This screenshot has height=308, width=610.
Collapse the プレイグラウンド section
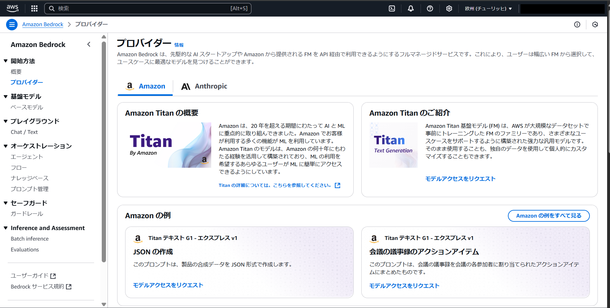[x=5, y=121]
